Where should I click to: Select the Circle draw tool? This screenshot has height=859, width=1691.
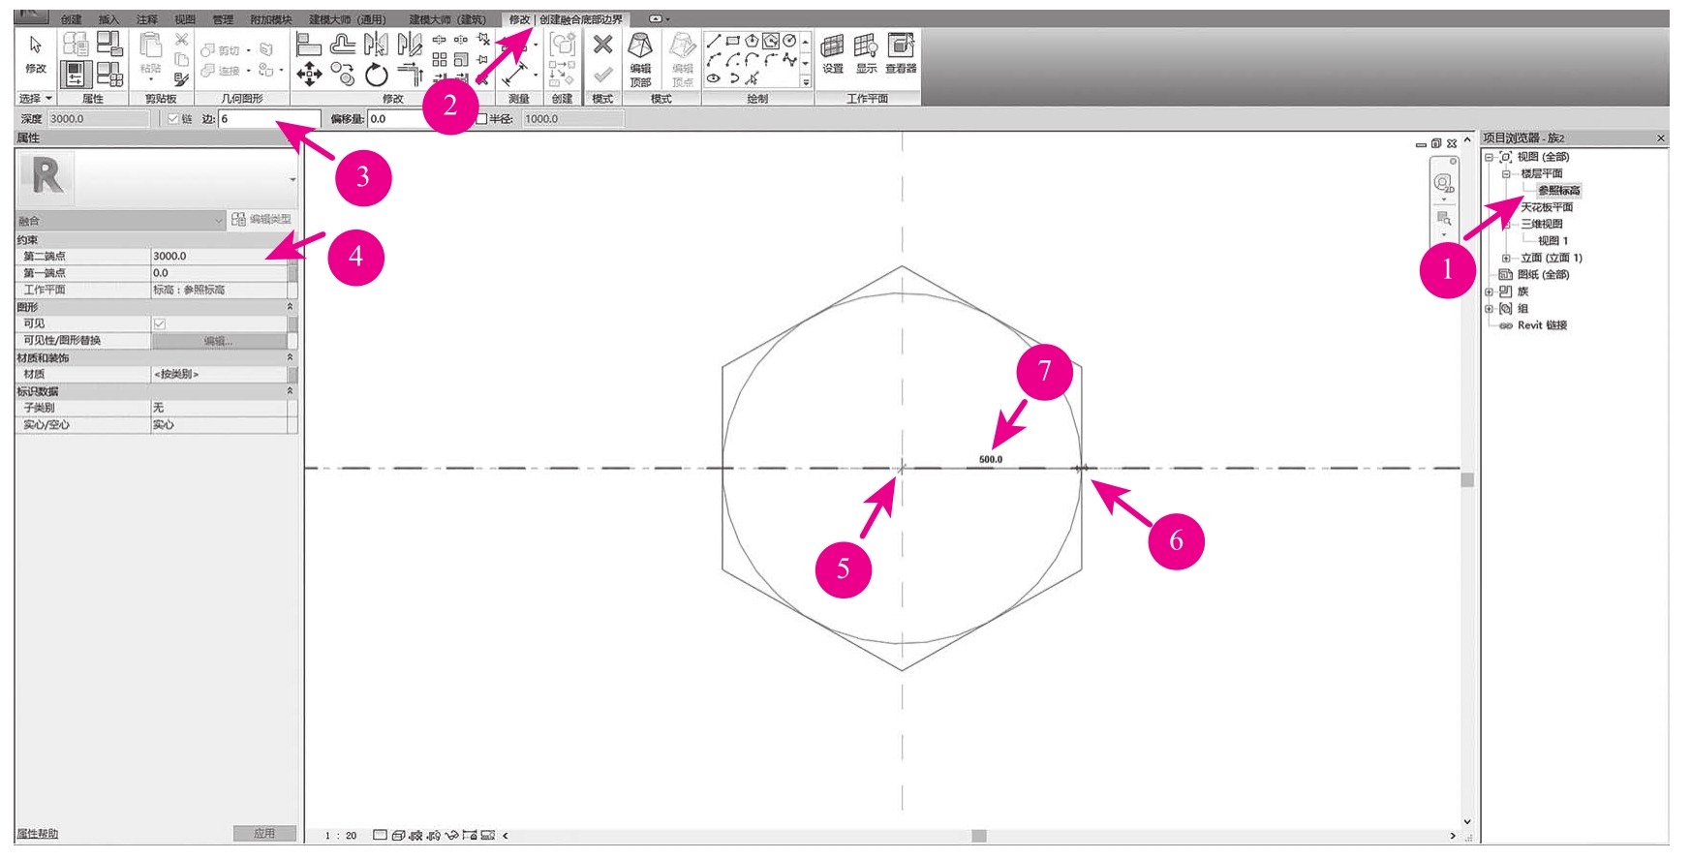789,41
